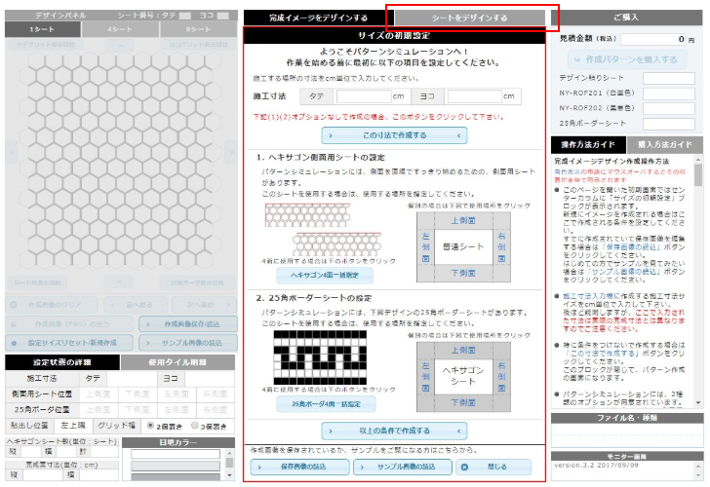The width and height of the screenshot is (710, 487).
Task: Click 作成画像(PNG)の出力 button
Action: click(x=69, y=324)
